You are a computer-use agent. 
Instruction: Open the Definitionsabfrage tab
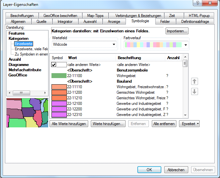[195, 22]
